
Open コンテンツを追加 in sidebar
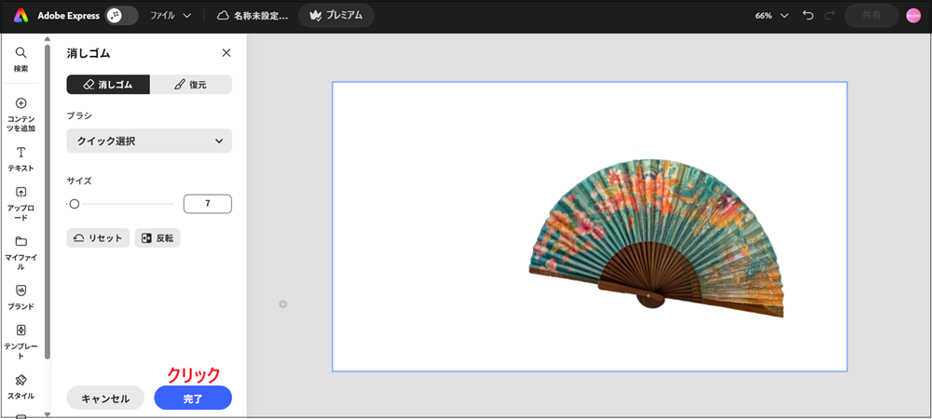pos(21,115)
